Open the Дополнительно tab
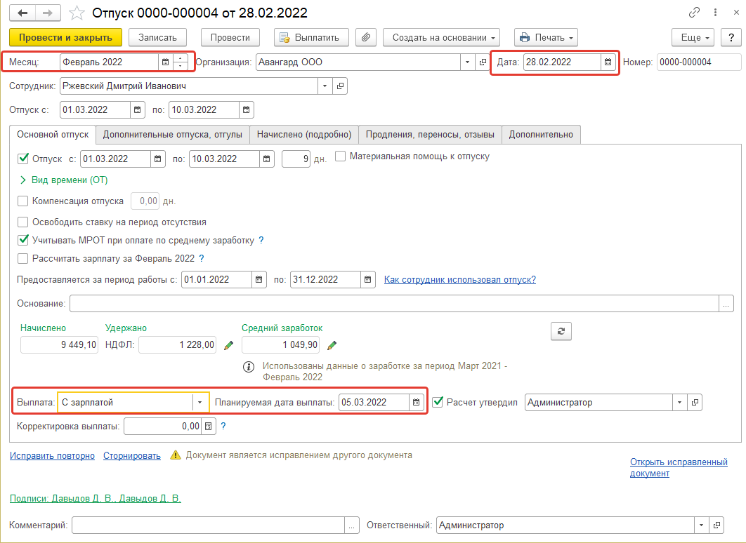 click(x=541, y=135)
